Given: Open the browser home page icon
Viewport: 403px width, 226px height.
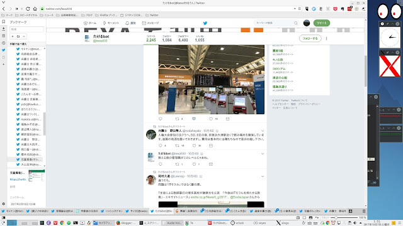Looking at the screenshot, I should pos(35,9).
